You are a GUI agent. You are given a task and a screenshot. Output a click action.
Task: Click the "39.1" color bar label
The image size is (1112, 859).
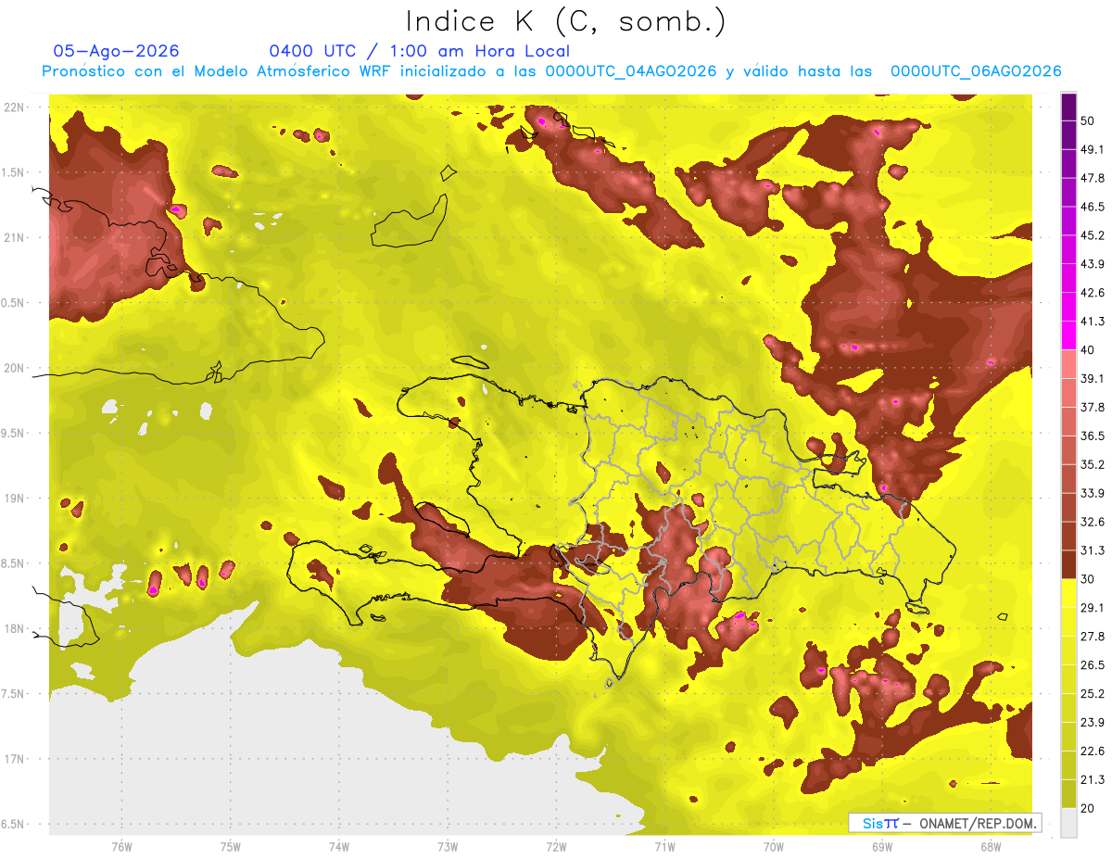1092,379
